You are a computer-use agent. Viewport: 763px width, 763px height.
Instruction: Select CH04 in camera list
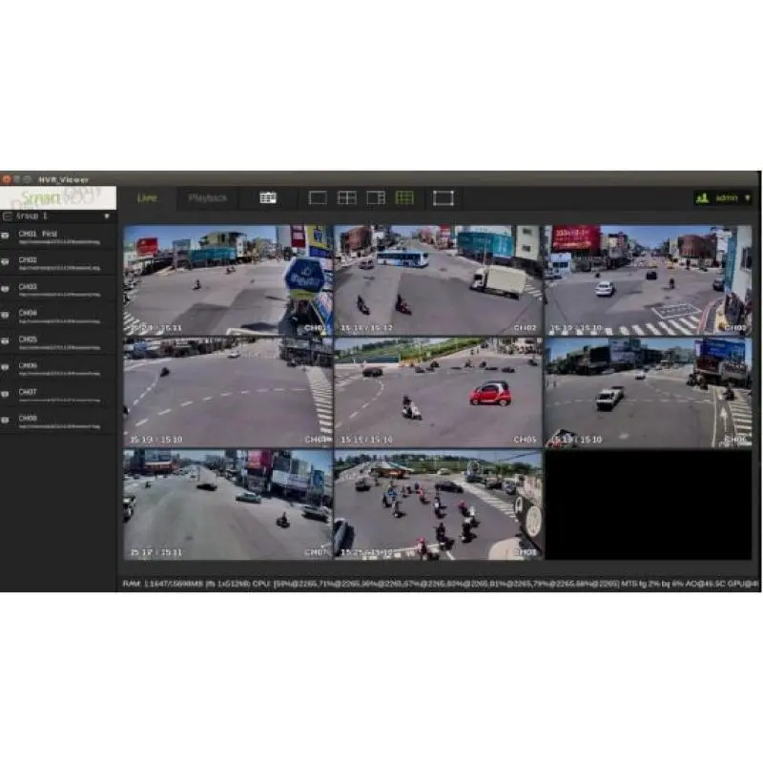point(58,316)
